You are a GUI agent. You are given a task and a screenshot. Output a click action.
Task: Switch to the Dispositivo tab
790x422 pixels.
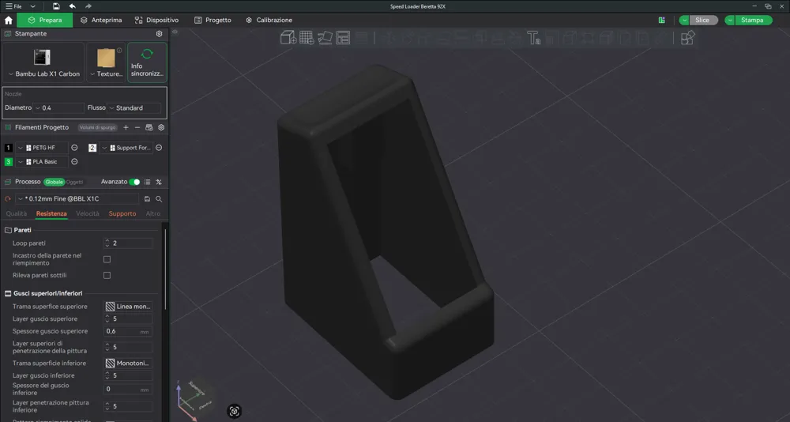coord(156,21)
